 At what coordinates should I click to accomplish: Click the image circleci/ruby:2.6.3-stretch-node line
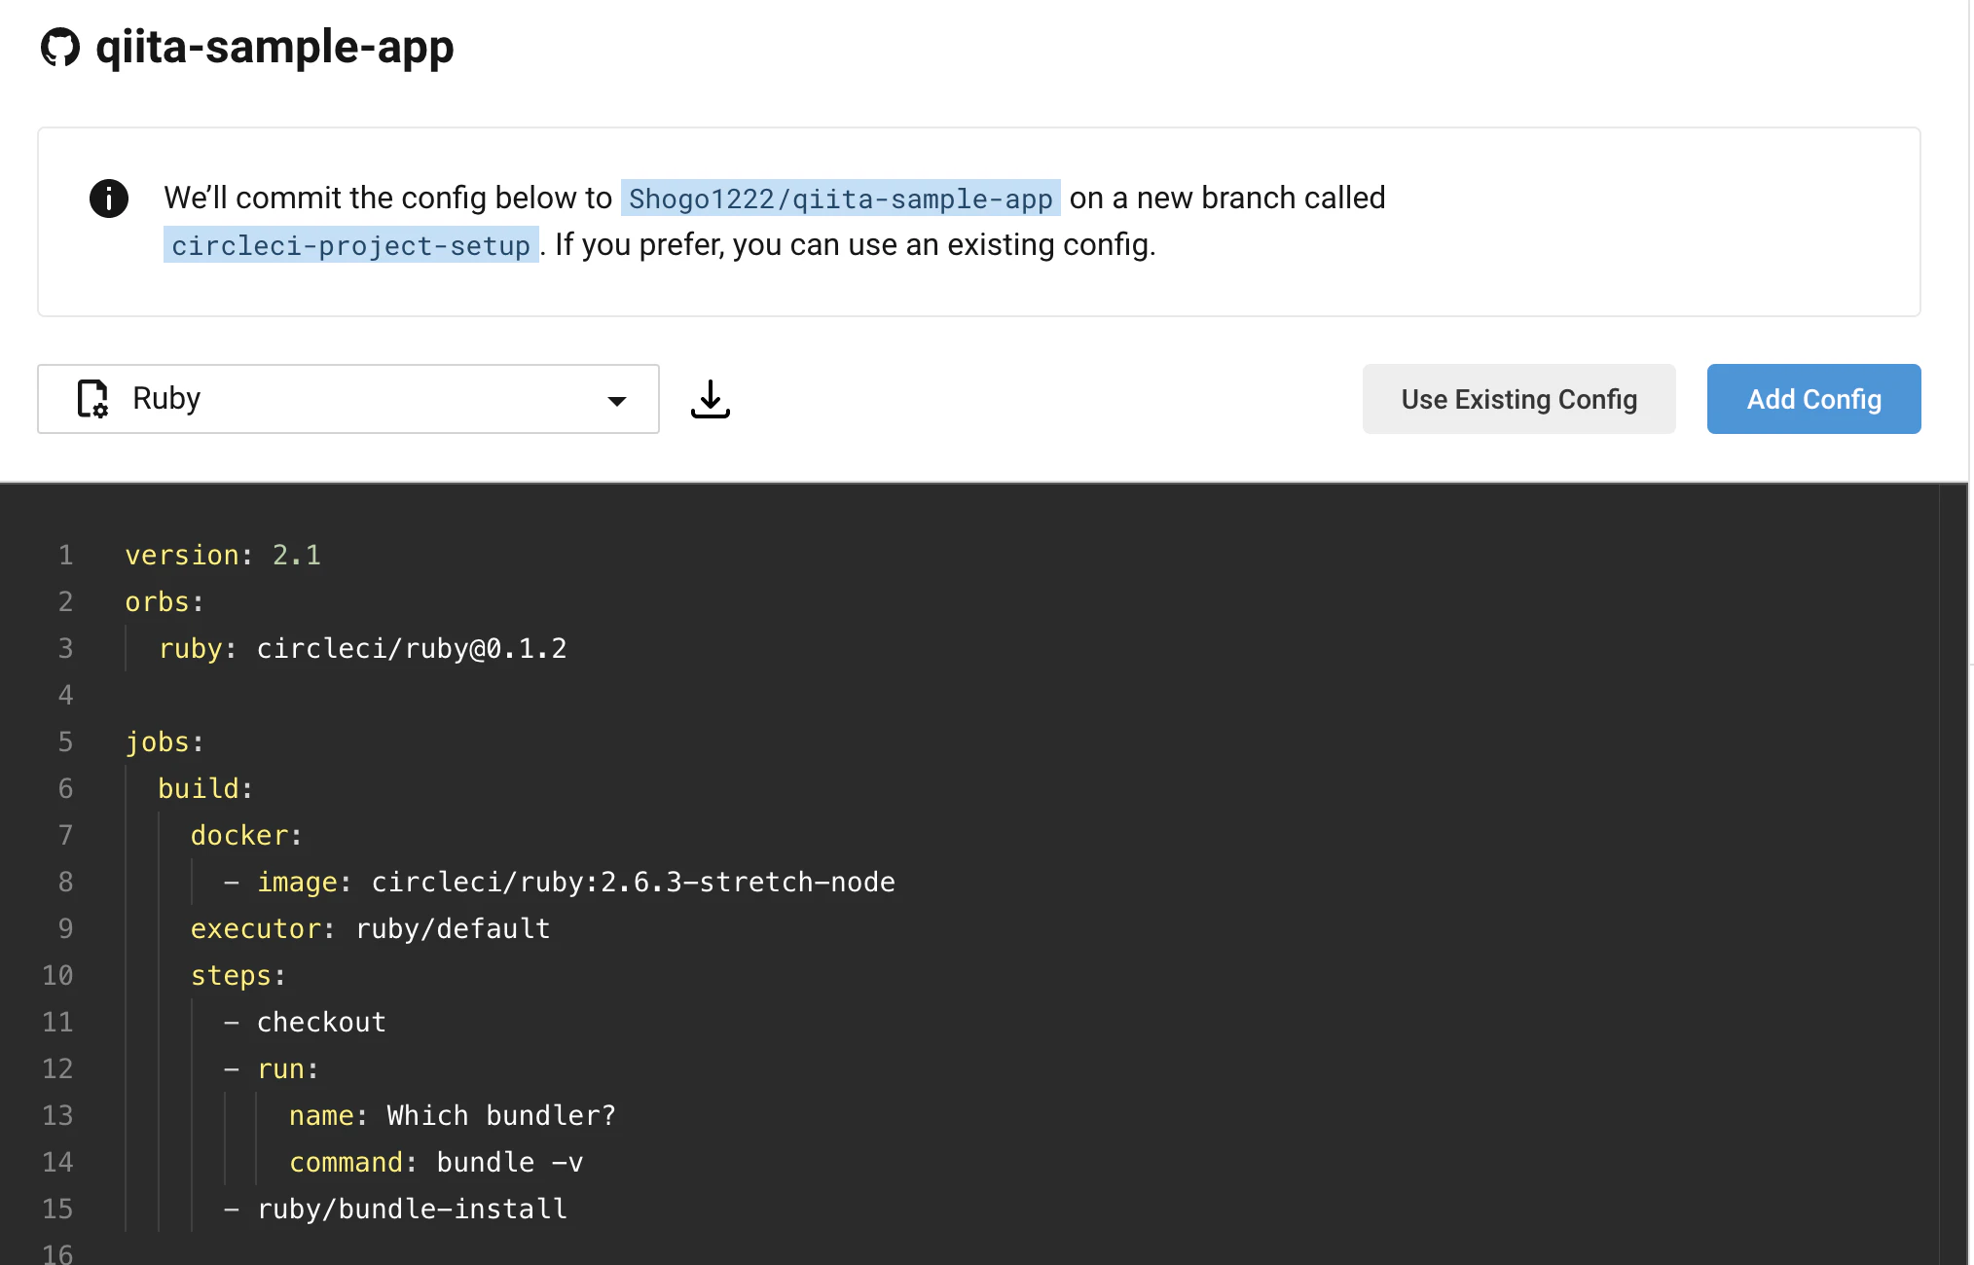point(560,882)
